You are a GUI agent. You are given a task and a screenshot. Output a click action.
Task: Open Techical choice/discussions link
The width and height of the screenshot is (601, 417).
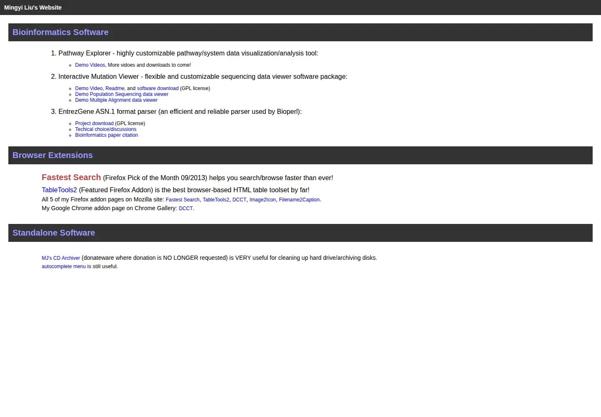coord(106,129)
